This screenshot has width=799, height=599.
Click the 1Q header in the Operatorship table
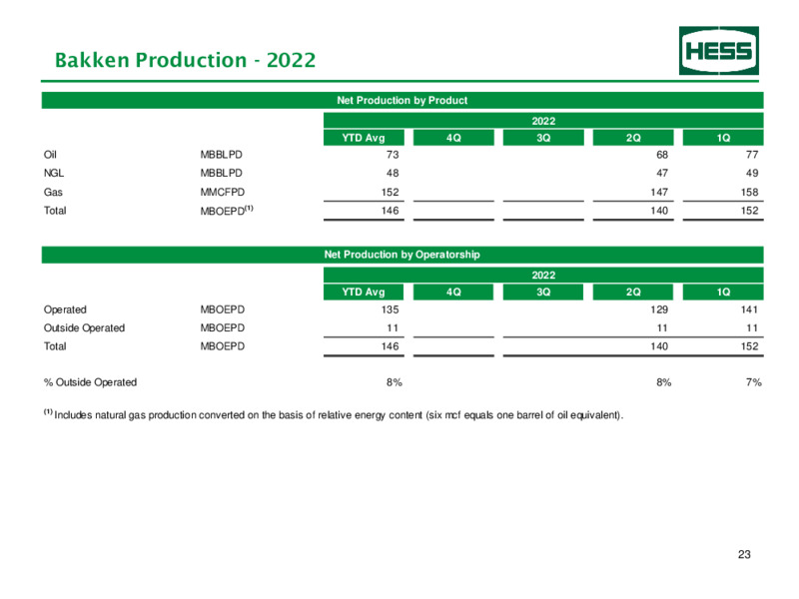pos(723,292)
